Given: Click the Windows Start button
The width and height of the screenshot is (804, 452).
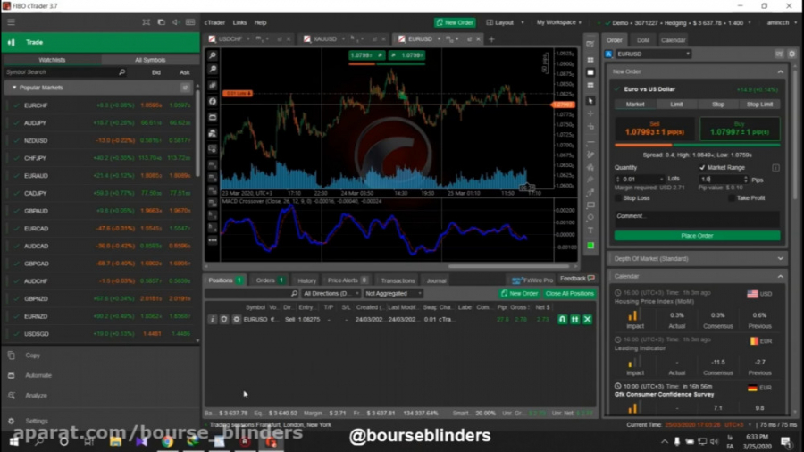Looking at the screenshot, I should pos(13,441).
